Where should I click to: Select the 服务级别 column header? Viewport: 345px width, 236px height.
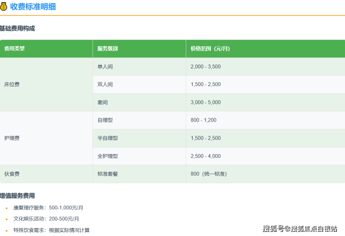click(107, 48)
